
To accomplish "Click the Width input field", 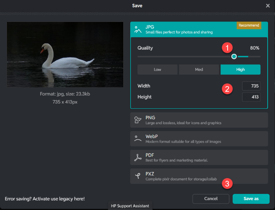I will pyautogui.click(x=251, y=86).
